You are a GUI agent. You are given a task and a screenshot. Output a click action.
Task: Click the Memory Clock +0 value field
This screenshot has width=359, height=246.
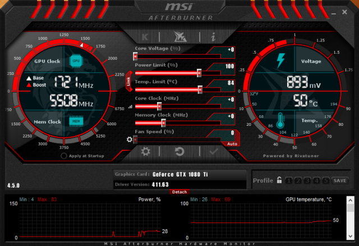[224, 116]
